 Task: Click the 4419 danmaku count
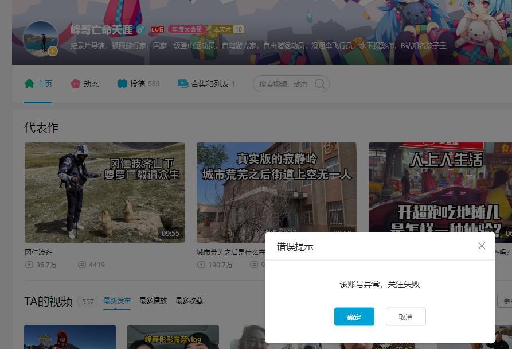click(x=97, y=265)
